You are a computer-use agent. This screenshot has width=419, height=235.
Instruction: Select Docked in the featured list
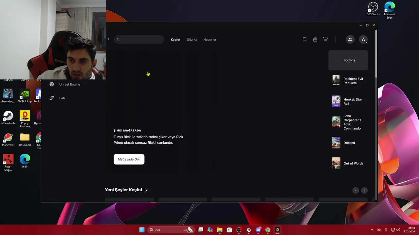[348, 143]
